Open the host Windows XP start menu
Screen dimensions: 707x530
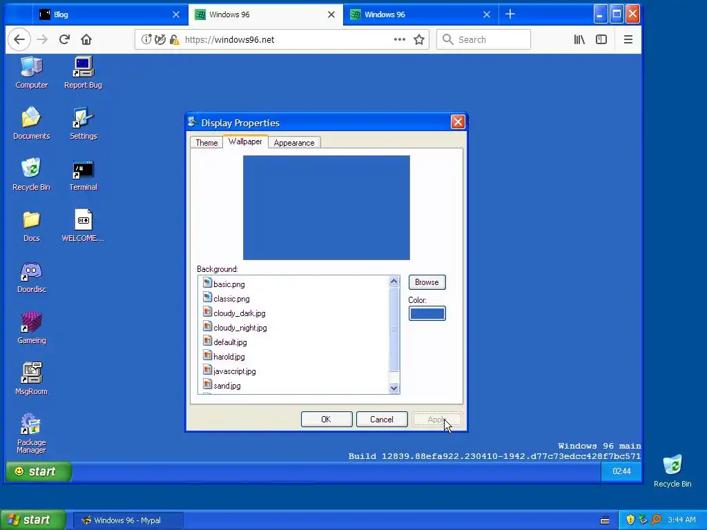[x=32, y=520]
